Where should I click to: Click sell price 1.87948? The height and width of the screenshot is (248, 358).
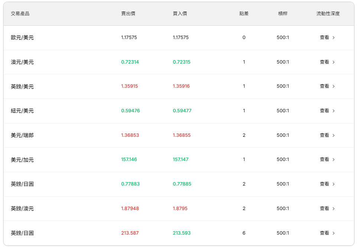[x=130, y=209]
